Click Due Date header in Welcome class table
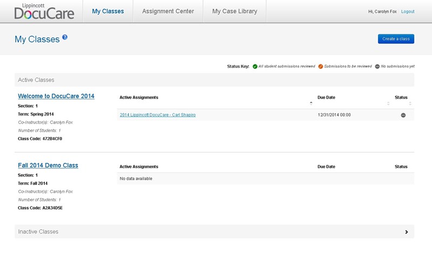The height and width of the screenshot is (253, 432). 326,98
